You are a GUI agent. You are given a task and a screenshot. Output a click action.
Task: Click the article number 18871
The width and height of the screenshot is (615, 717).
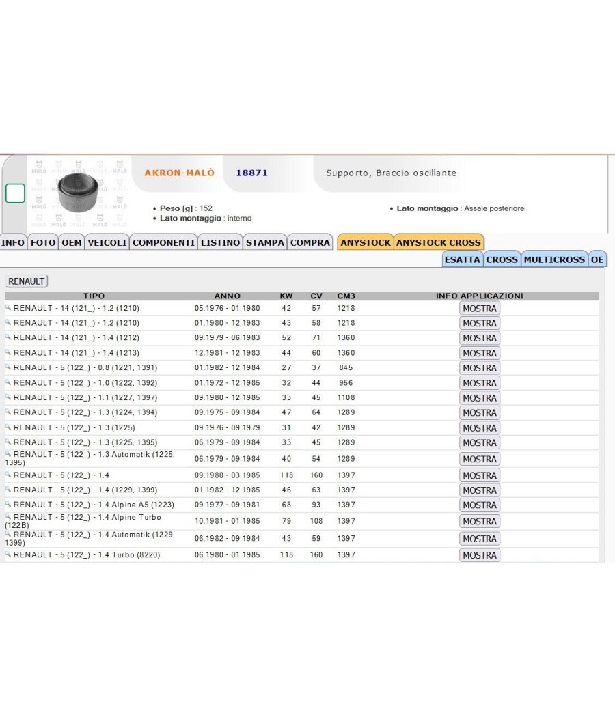tap(251, 173)
